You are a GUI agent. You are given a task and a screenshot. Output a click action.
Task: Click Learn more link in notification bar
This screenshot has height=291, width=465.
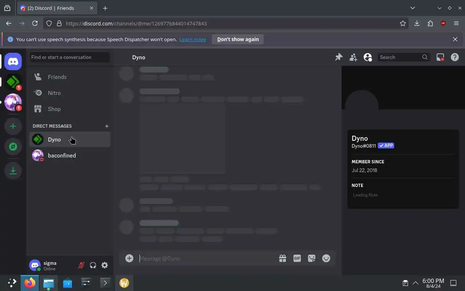click(193, 39)
